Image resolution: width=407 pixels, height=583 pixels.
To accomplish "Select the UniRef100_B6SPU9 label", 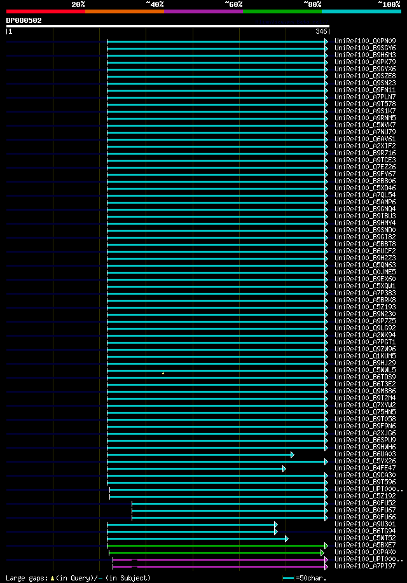I will point(365,440).
